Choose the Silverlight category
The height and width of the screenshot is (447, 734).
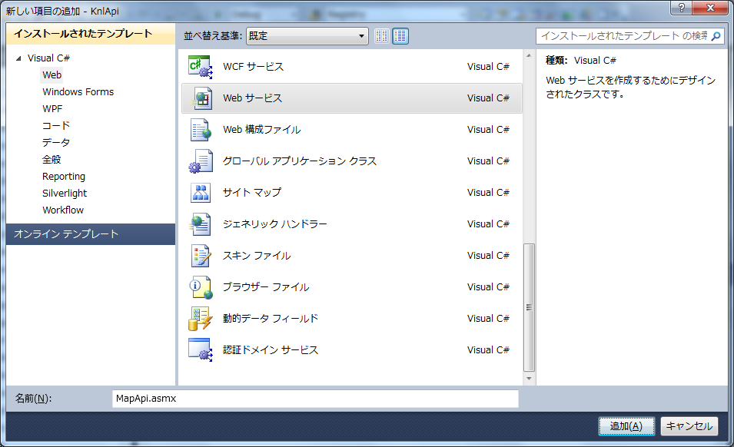point(65,194)
